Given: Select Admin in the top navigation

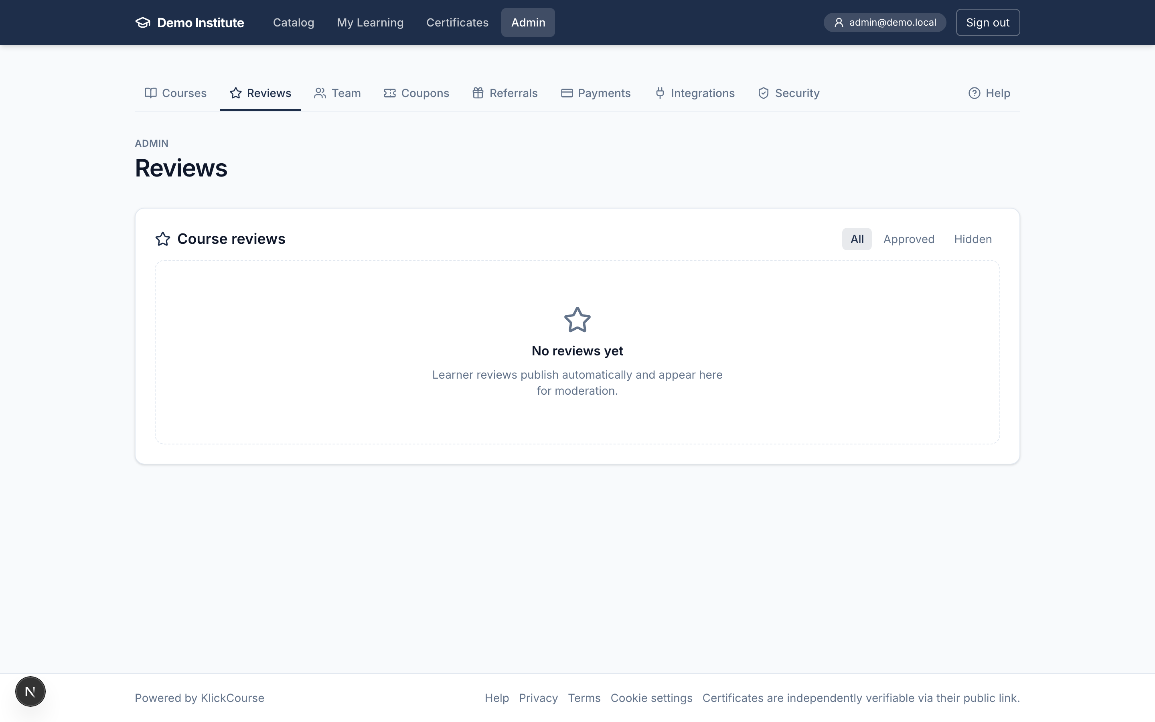Looking at the screenshot, I should 528,22.
